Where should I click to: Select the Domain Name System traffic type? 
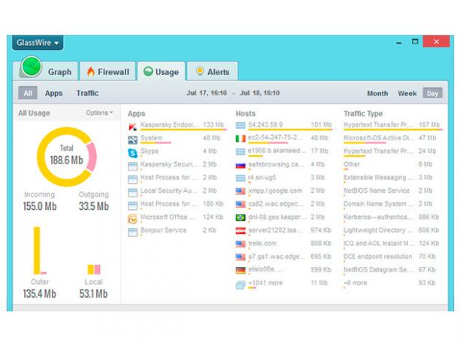pos(392,205)
